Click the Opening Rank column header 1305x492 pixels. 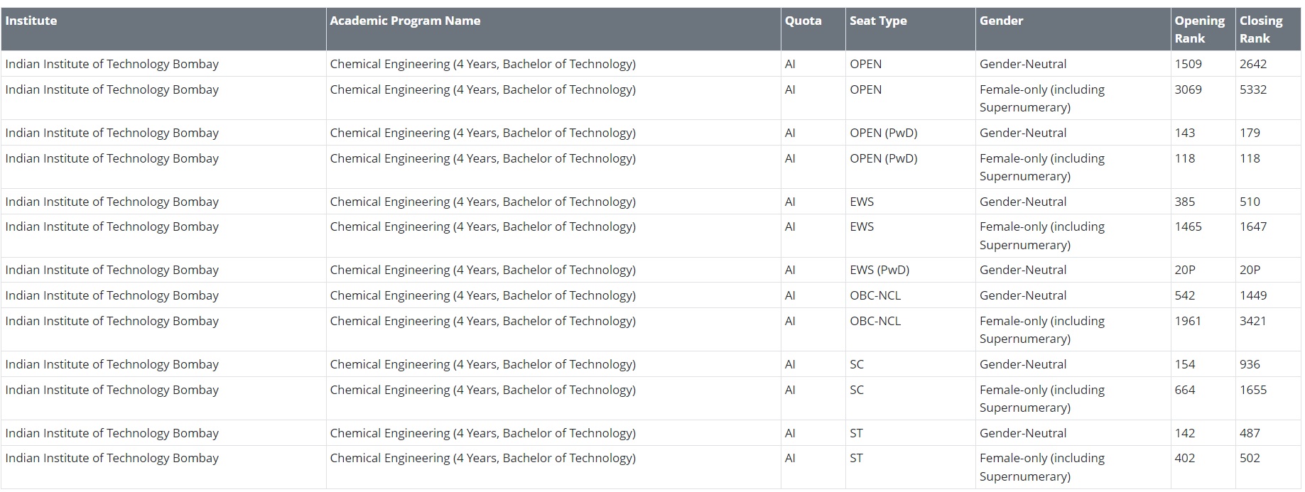coord(1199,30)
